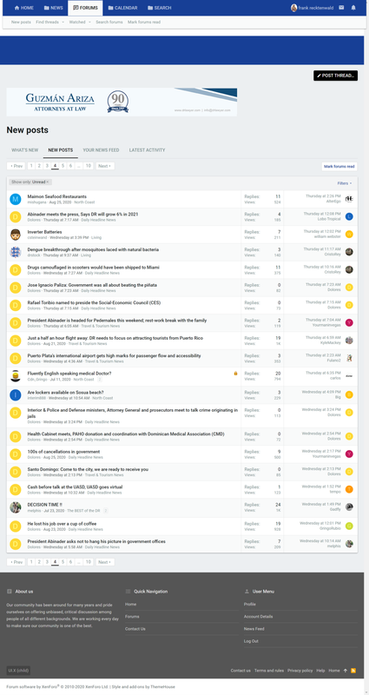Viewport: 369px width, 695px height.
Task: Click william webster's avatar in the last-post column
Action: 349,234
